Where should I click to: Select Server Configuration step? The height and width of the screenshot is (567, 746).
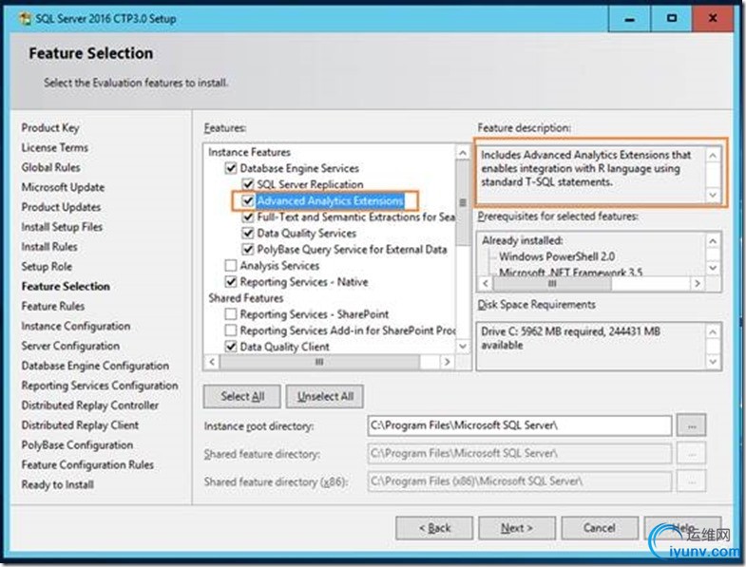point(70,346)
